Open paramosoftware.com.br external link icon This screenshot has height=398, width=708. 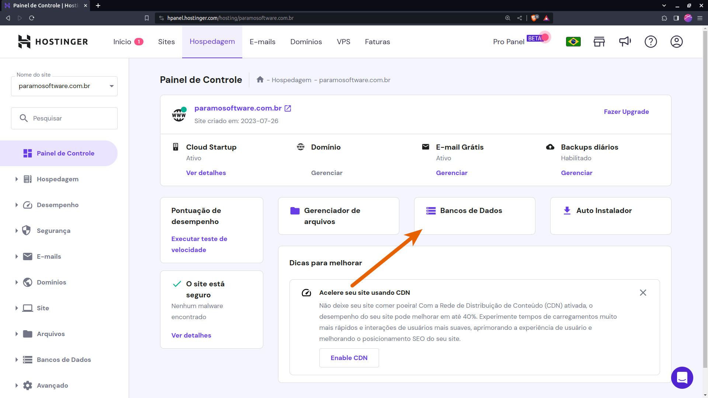[288, 108]
